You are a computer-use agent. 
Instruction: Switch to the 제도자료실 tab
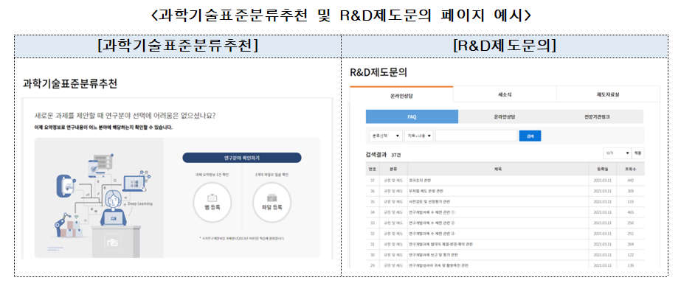click(608, 94)
